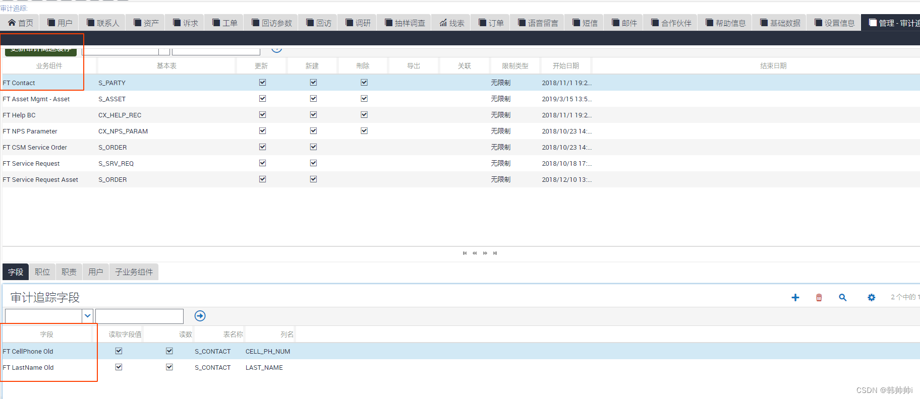Toggle 删除 checkbox for FT NPS Parameter
Image resolution: width=920 pixels, height=399 pixels.
pos(364,131)
